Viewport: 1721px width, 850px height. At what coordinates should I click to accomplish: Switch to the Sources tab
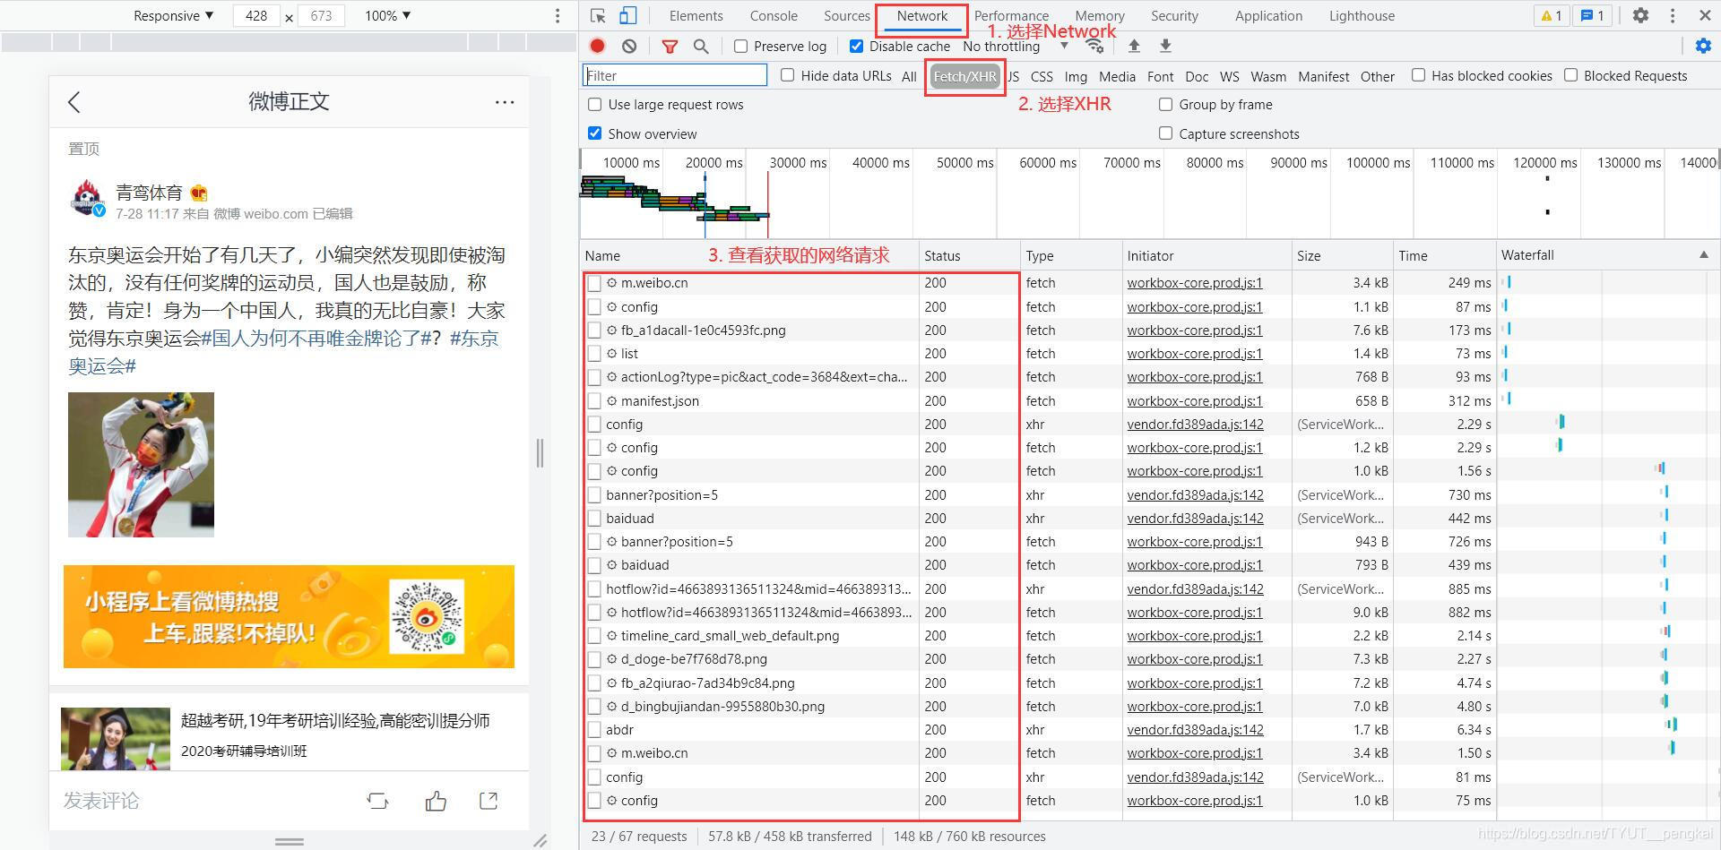click(x=846, y=15)
